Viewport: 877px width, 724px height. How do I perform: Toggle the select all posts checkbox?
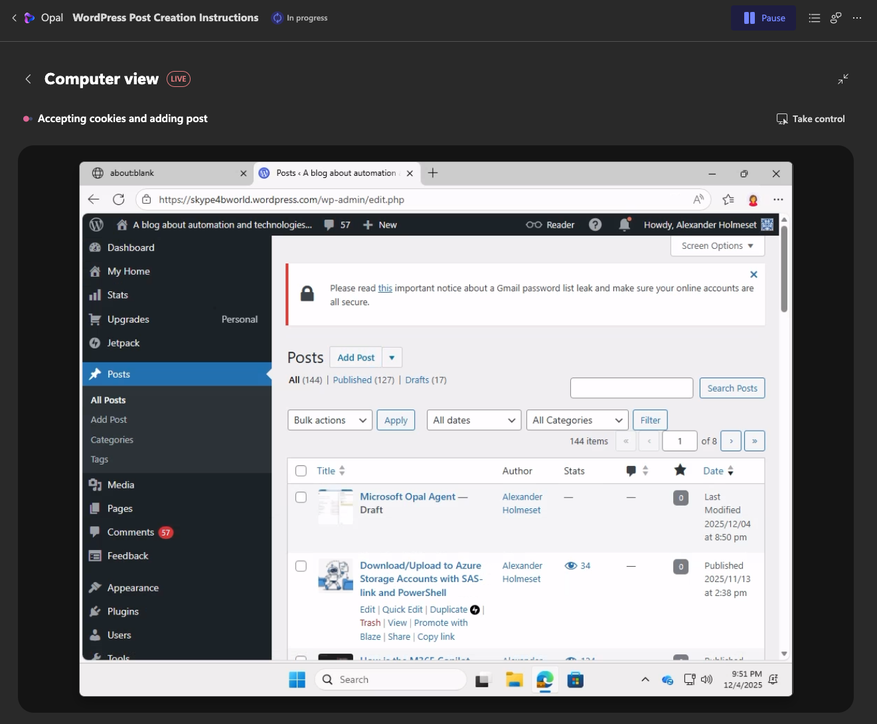pyautogui.click(x=301, y=471)
